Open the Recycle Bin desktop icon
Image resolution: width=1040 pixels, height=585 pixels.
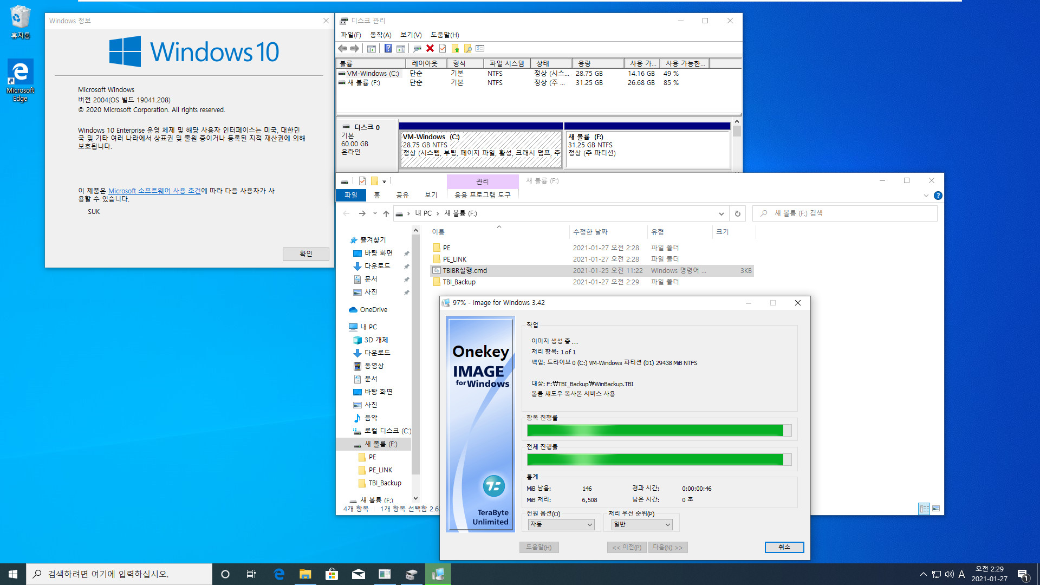pyautogui.click(x=21, y=22)
